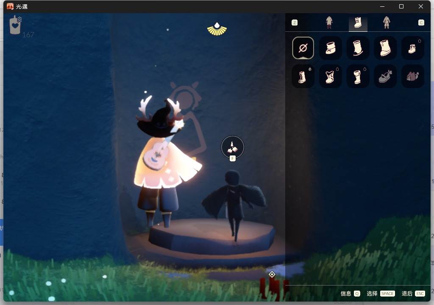
Task: Equip the heart-topped boot
Action: click(x=330, y=76)
